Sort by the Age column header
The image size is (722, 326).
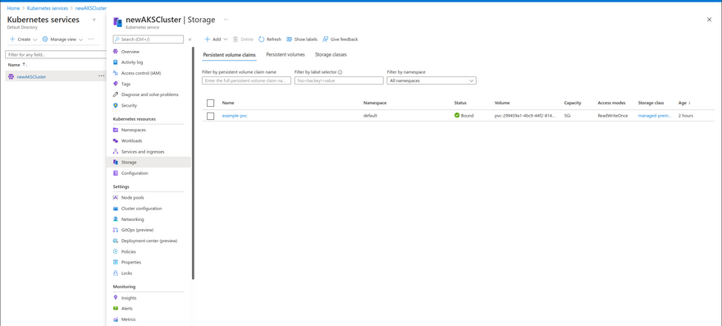[x=683, y=103]
